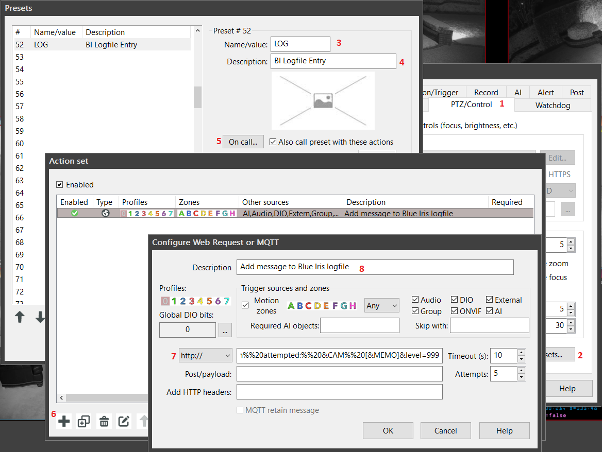Move preset up with the up arrow
Viewport: 602px width, 452px height.
pos(20,317)
